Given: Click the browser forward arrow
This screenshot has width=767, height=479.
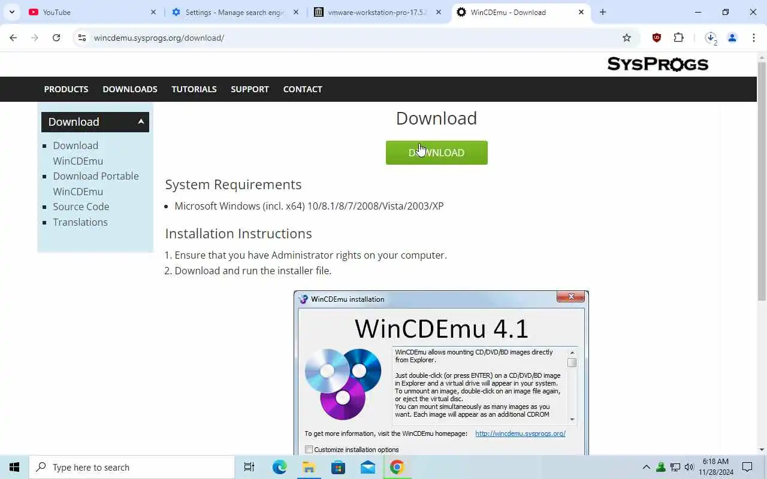Looking at the screenshot, I should pyautogui.click(x=35, y=38).
